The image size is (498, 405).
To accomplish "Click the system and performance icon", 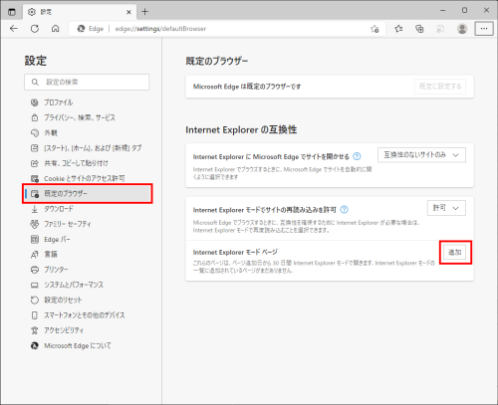I will tap(35, 285).
